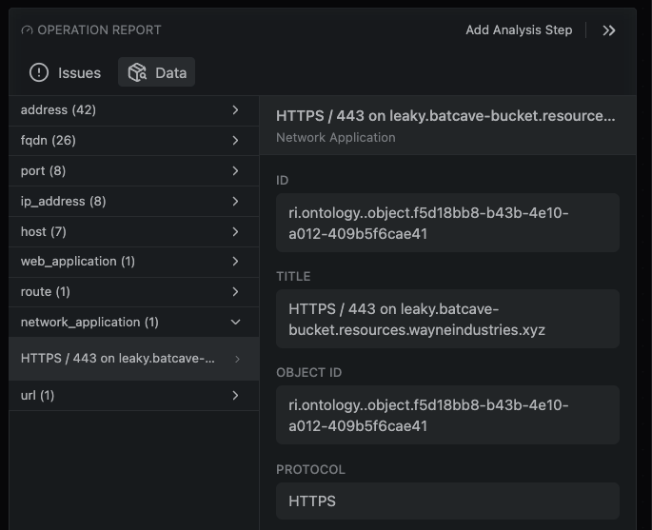The height and width of the screenshot is (530, 652).
Task: Click the Issues exclamation circle icon
Action: point(39,72)
